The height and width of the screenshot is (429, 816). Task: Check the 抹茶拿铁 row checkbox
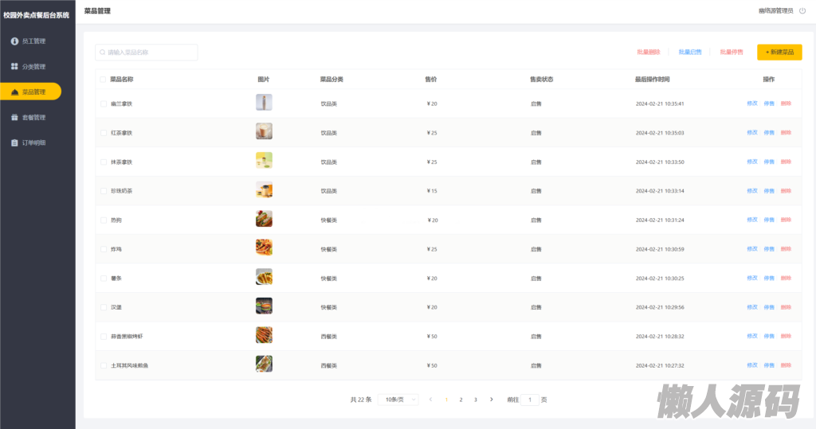[x=104, y=162]
